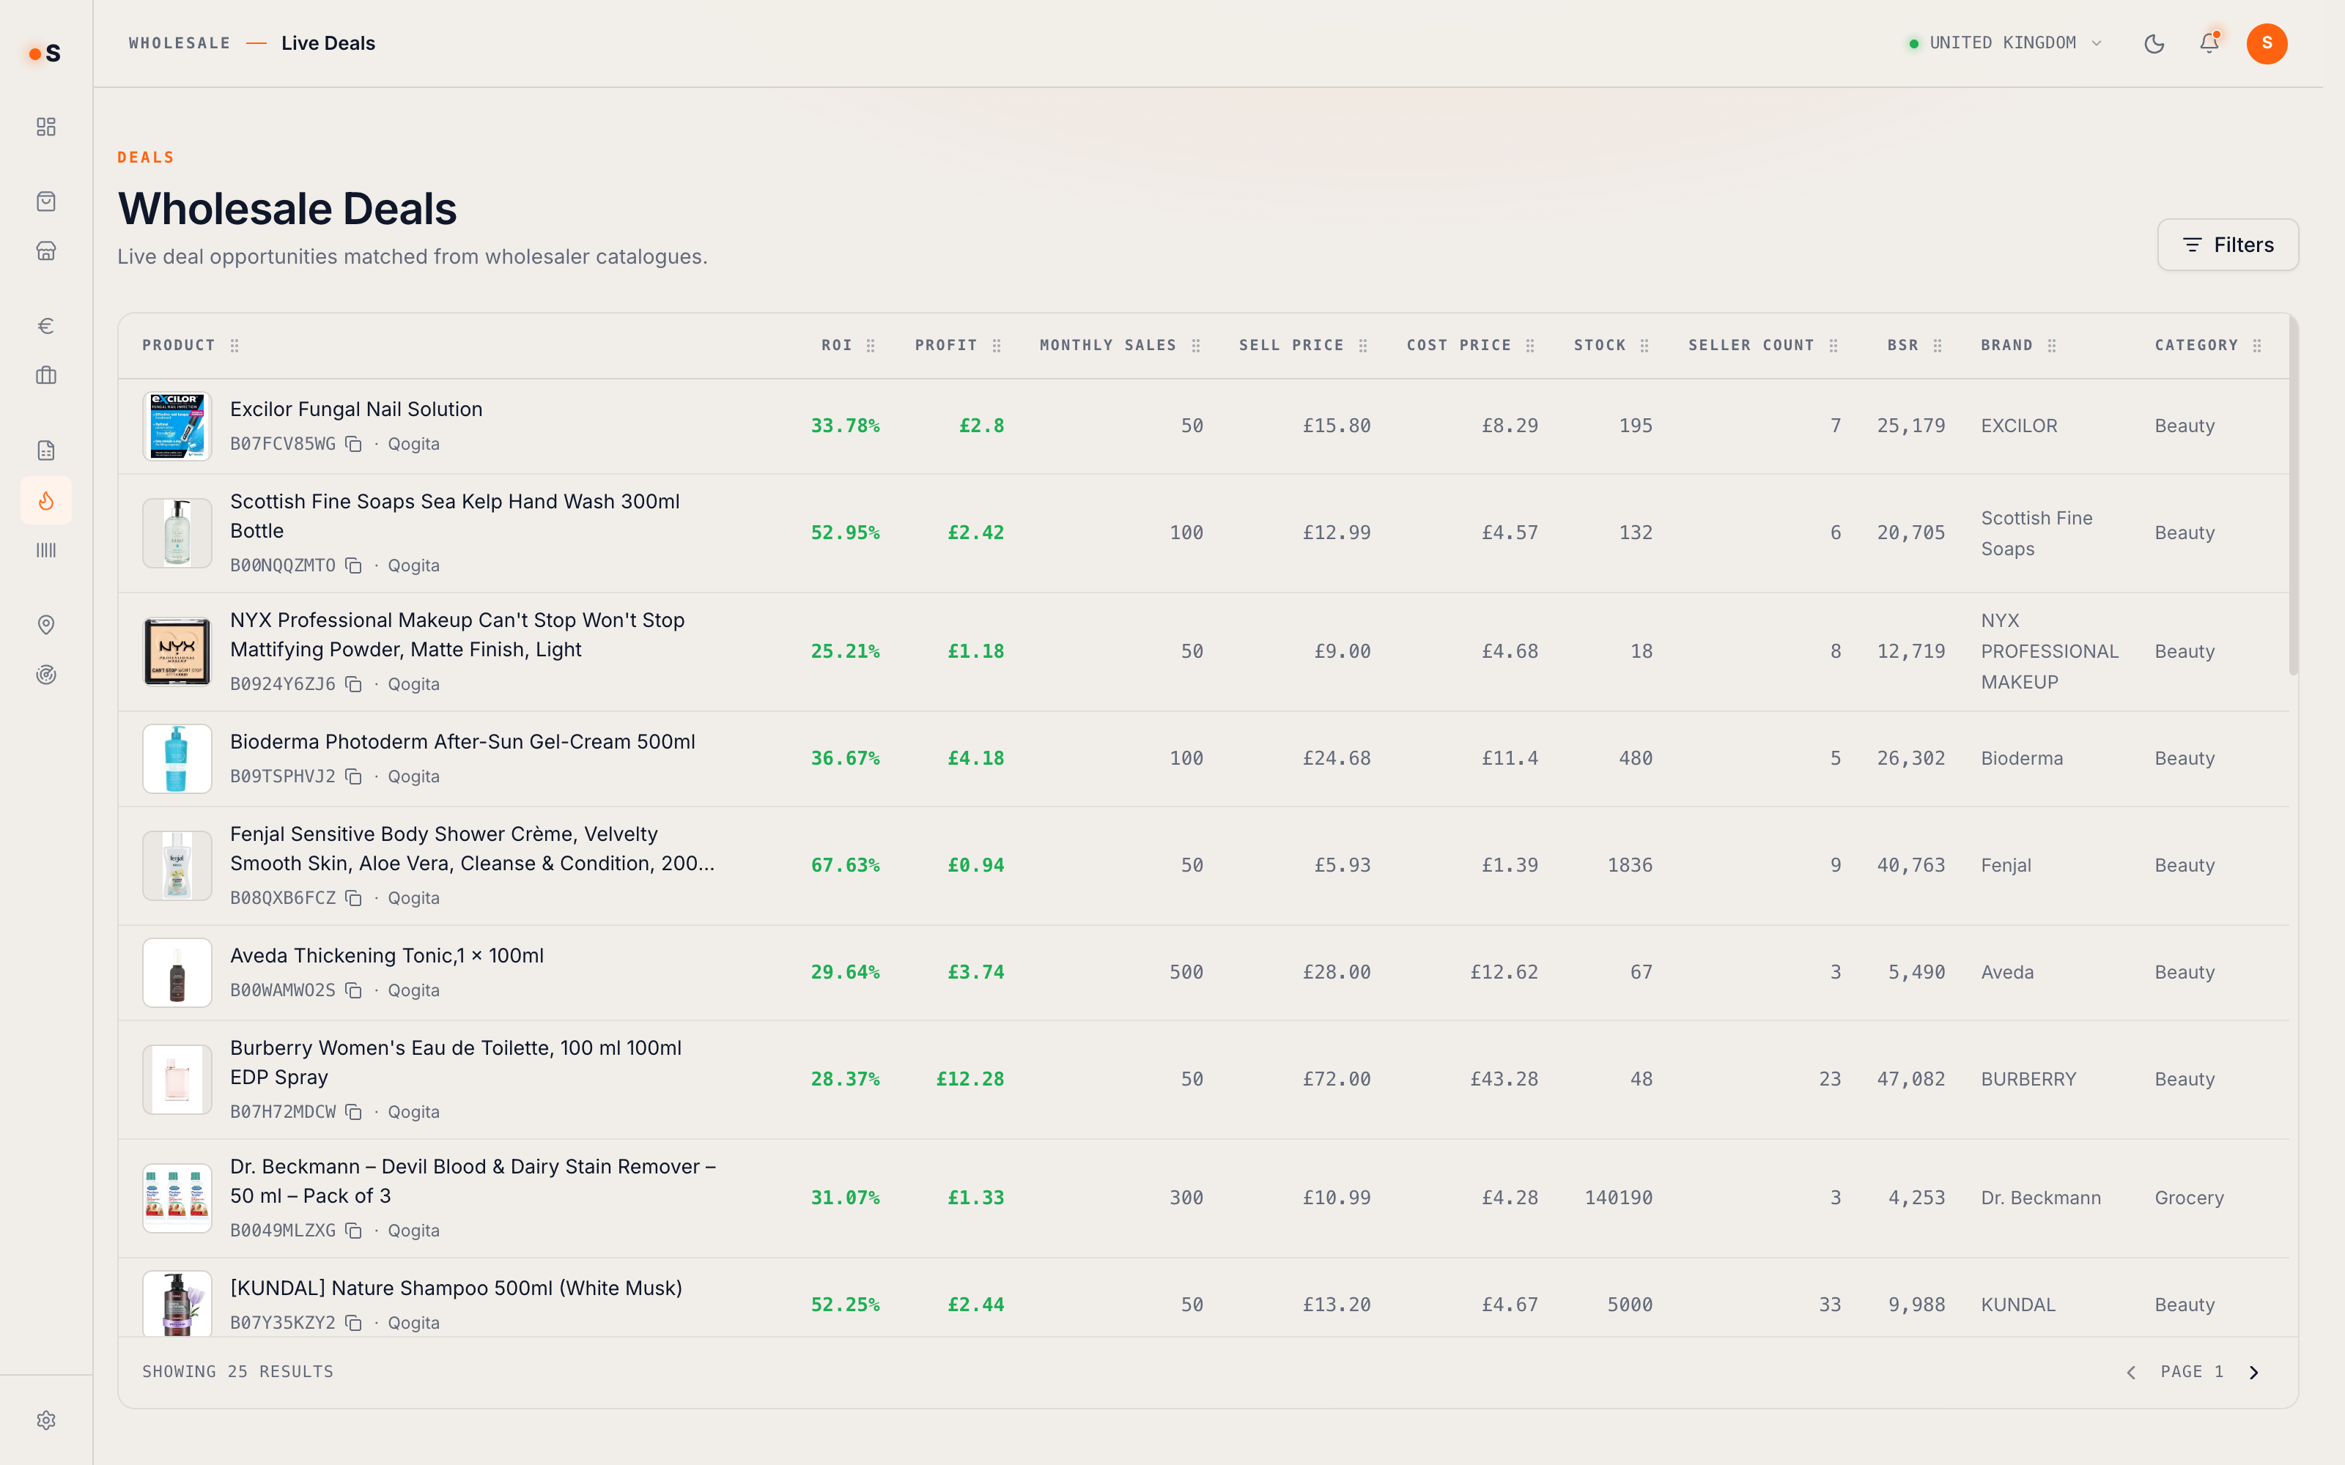Select the flame live deals sidebar icon
This screenshot has height=1465, width=2345.
pyautogui.click(x=45, y=500)
